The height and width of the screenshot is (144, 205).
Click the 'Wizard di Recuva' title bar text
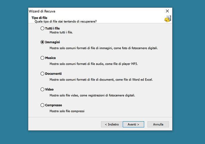(x=42, y=11)
